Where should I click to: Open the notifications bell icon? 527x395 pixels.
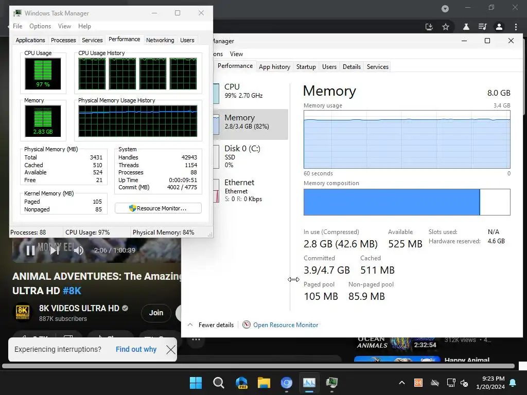513,383
